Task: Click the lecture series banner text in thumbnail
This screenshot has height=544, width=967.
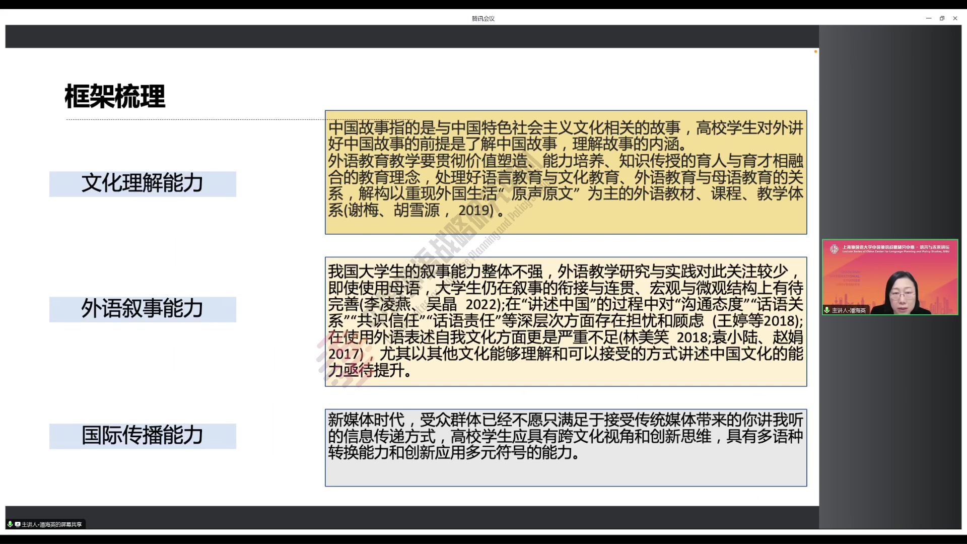Action: pos(895,248)
